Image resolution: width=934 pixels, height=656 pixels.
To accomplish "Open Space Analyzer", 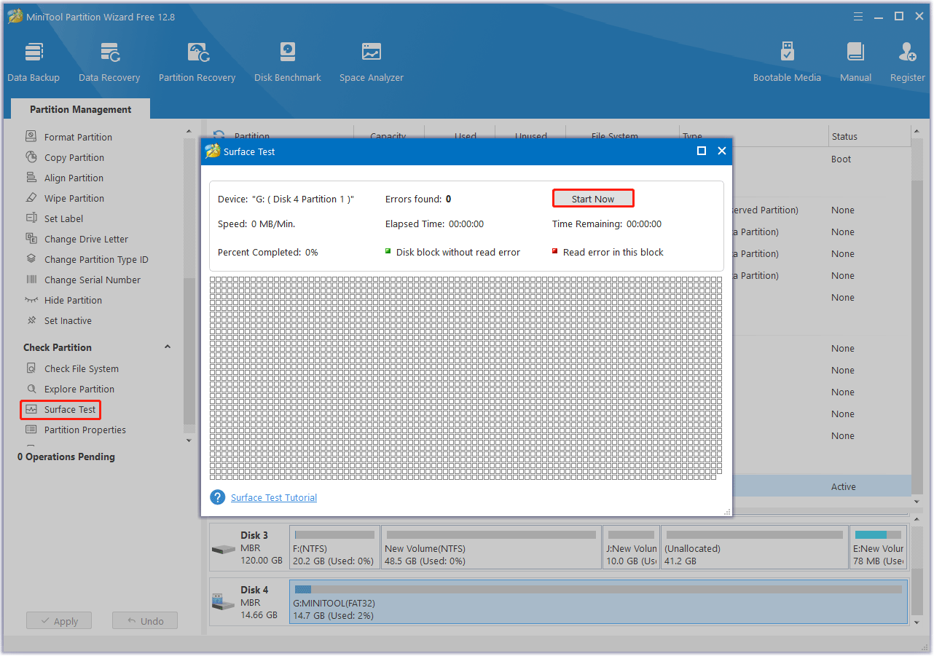I will tap(372, 62).
